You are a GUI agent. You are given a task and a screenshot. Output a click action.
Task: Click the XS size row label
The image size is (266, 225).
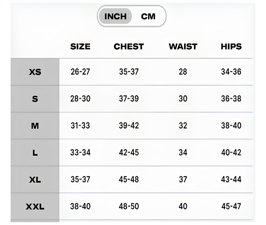click(35, 72)
